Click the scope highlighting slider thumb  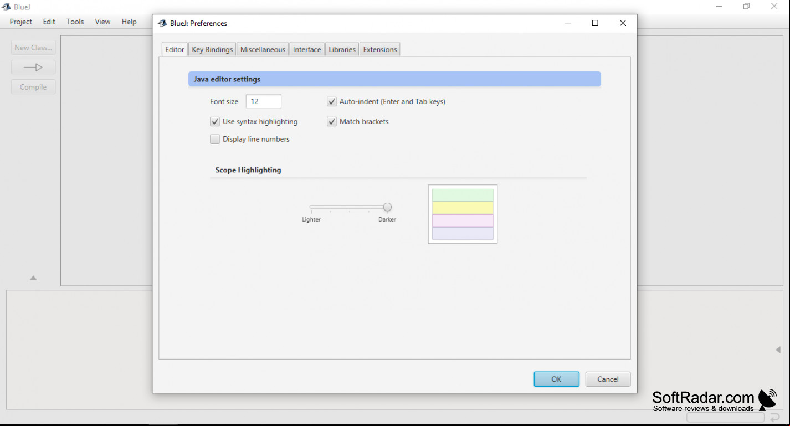387,207
